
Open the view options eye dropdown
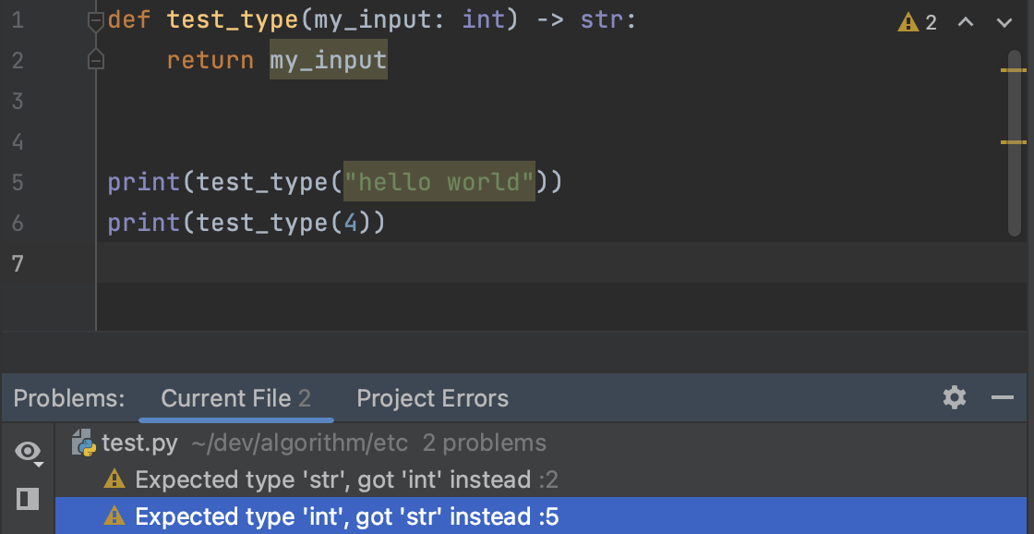point(29,452)
